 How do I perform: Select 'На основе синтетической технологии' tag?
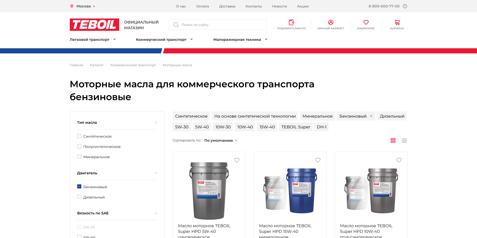[x=255, y=116]
